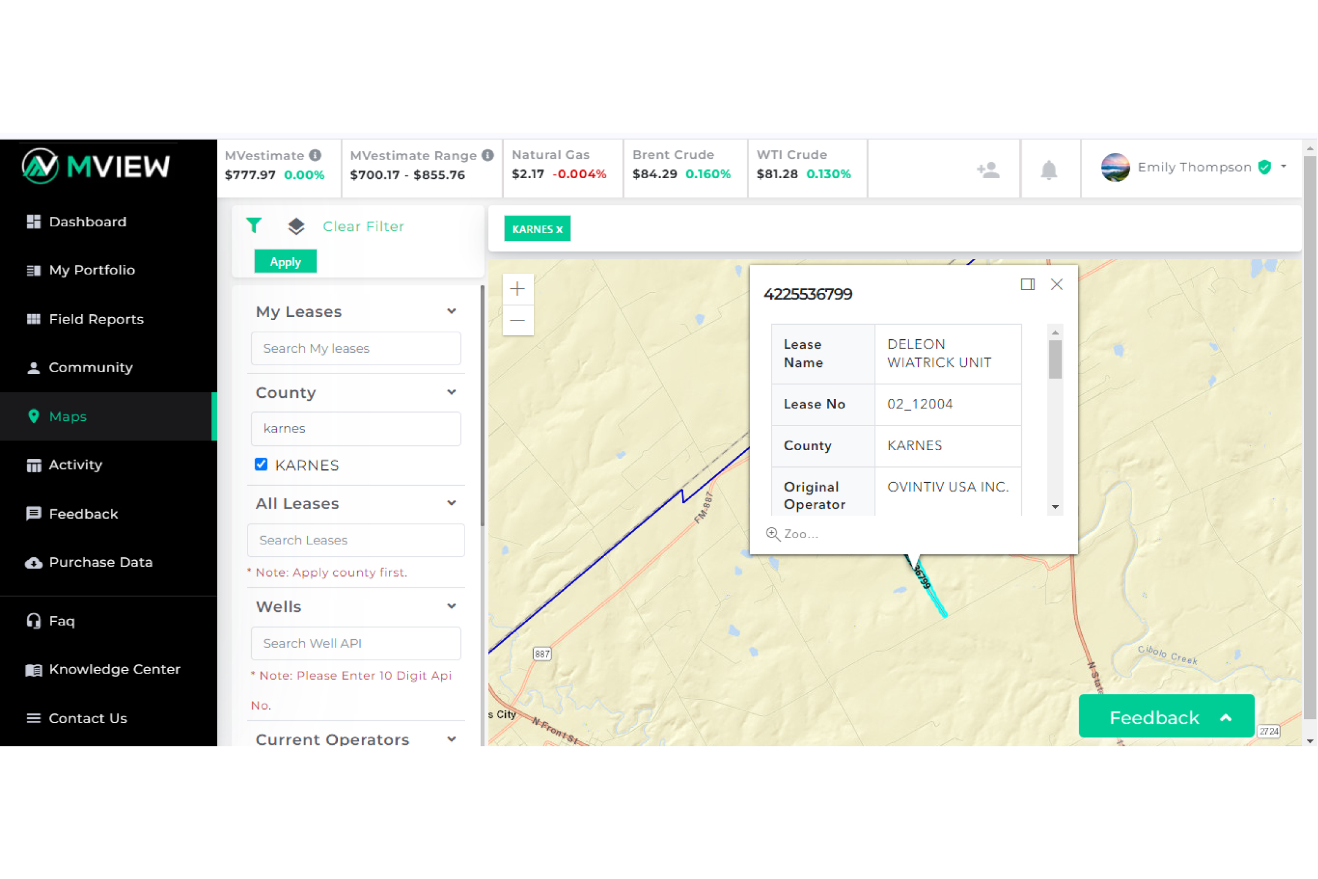
Task: Uncheck the KARNES county checkbox
Action: 260,464
